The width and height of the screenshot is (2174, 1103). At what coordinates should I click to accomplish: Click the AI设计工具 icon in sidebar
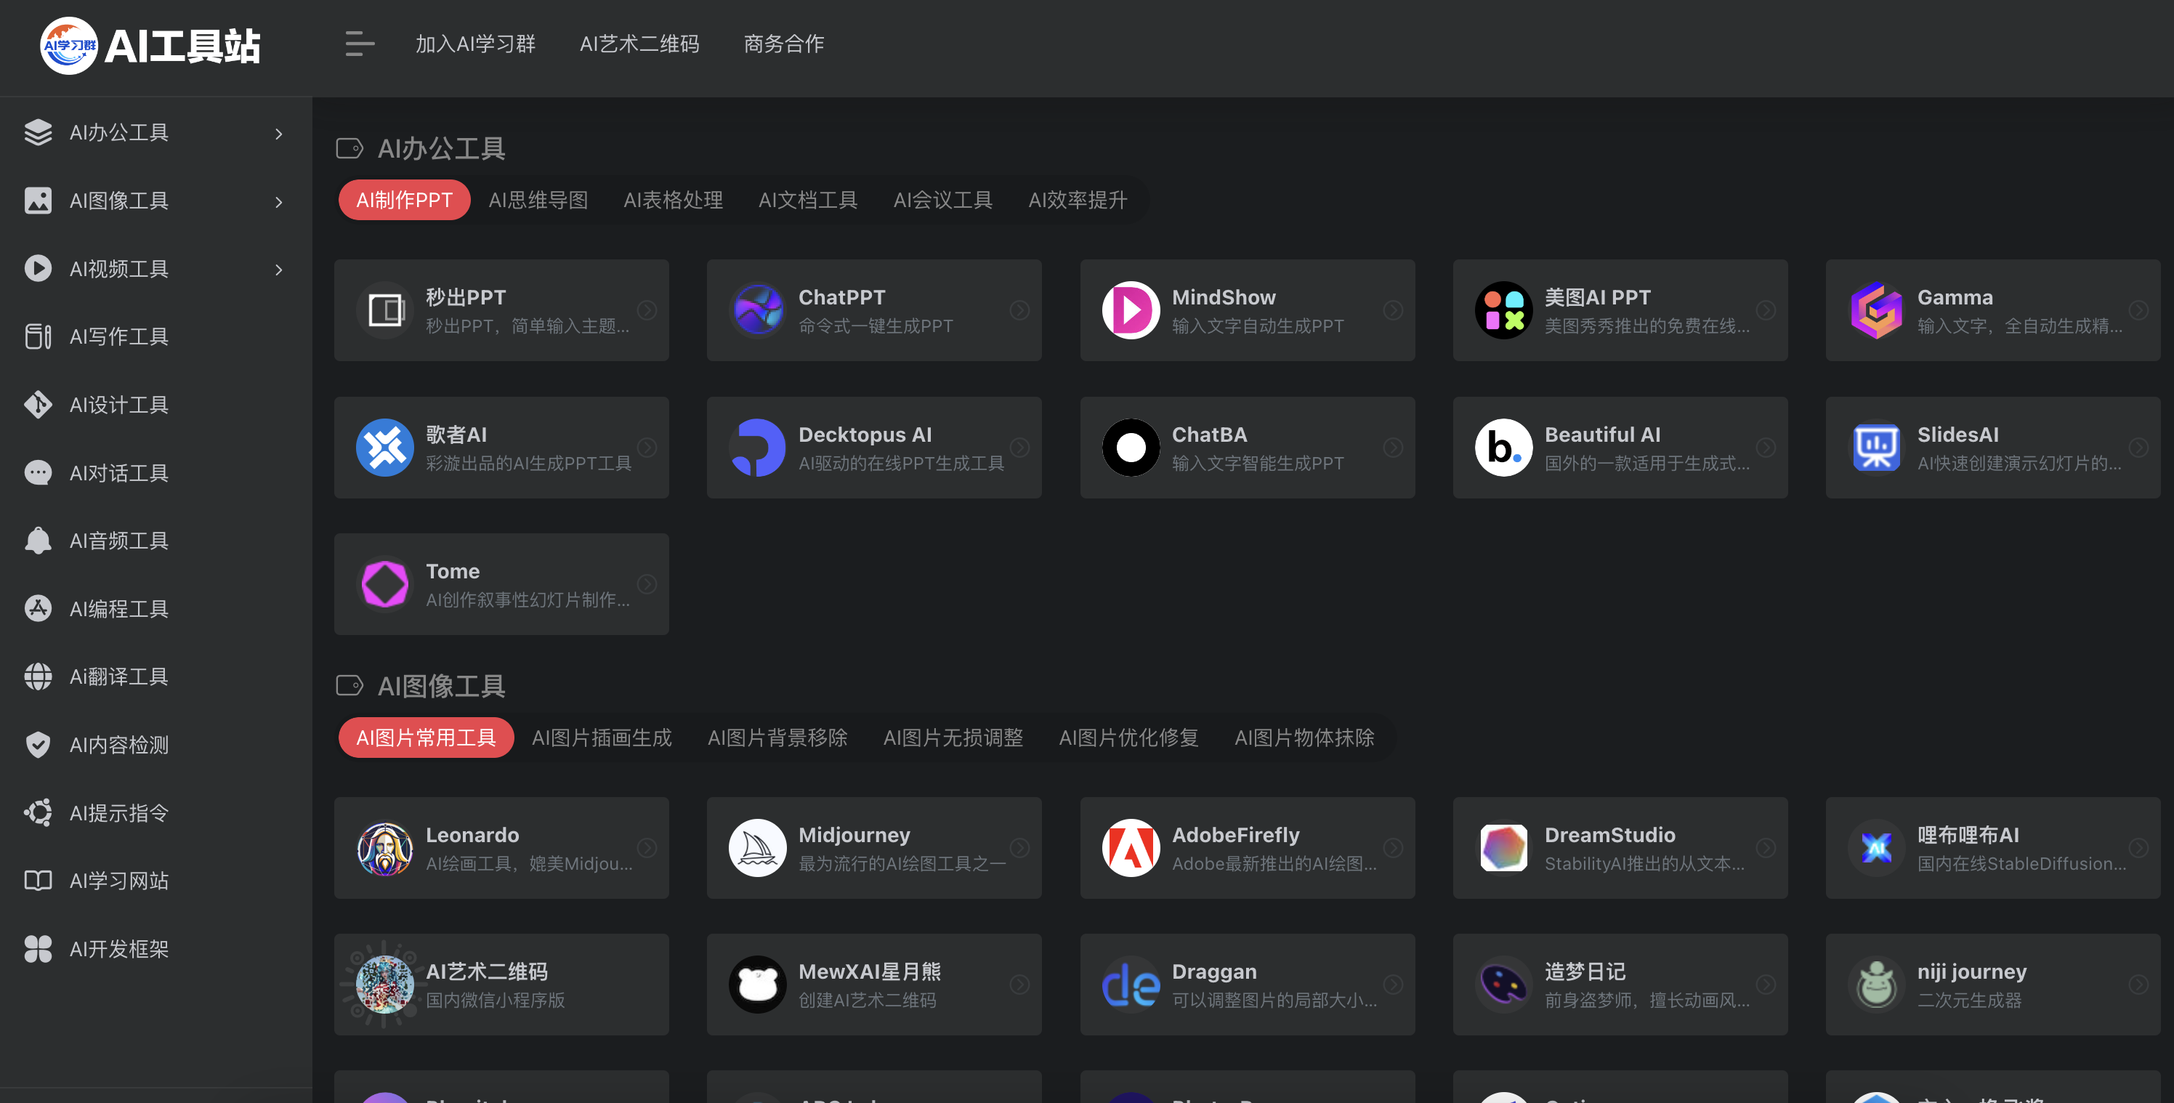38,404
